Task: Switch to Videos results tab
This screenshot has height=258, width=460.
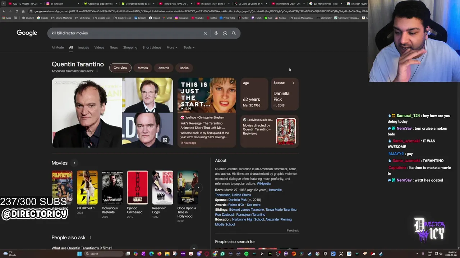Action: click(99, 47)
